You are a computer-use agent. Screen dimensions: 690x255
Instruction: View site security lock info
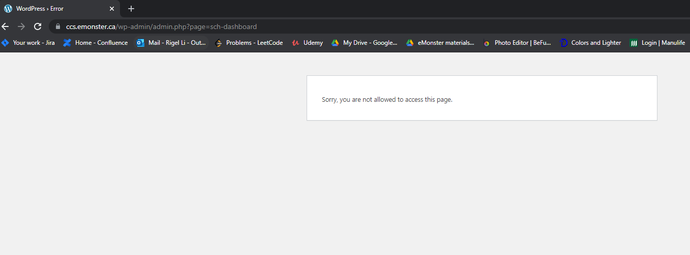pyautogui.click(x=58, y=26)
